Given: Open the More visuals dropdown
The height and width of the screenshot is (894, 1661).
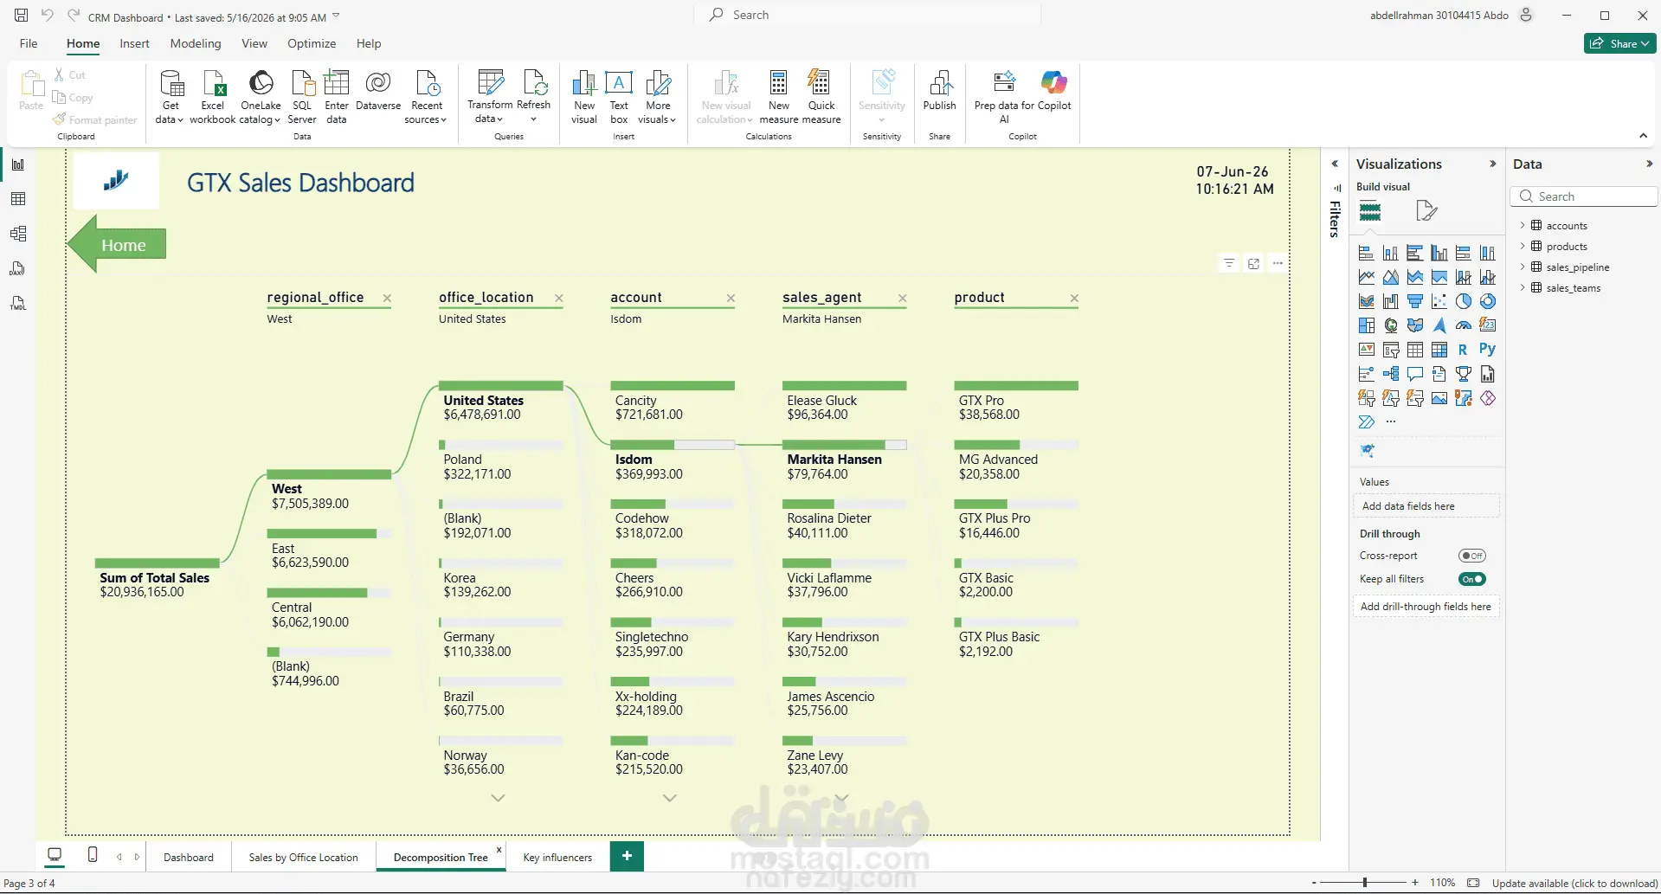Looking at the screenshot, I should [x=658, y=96].
